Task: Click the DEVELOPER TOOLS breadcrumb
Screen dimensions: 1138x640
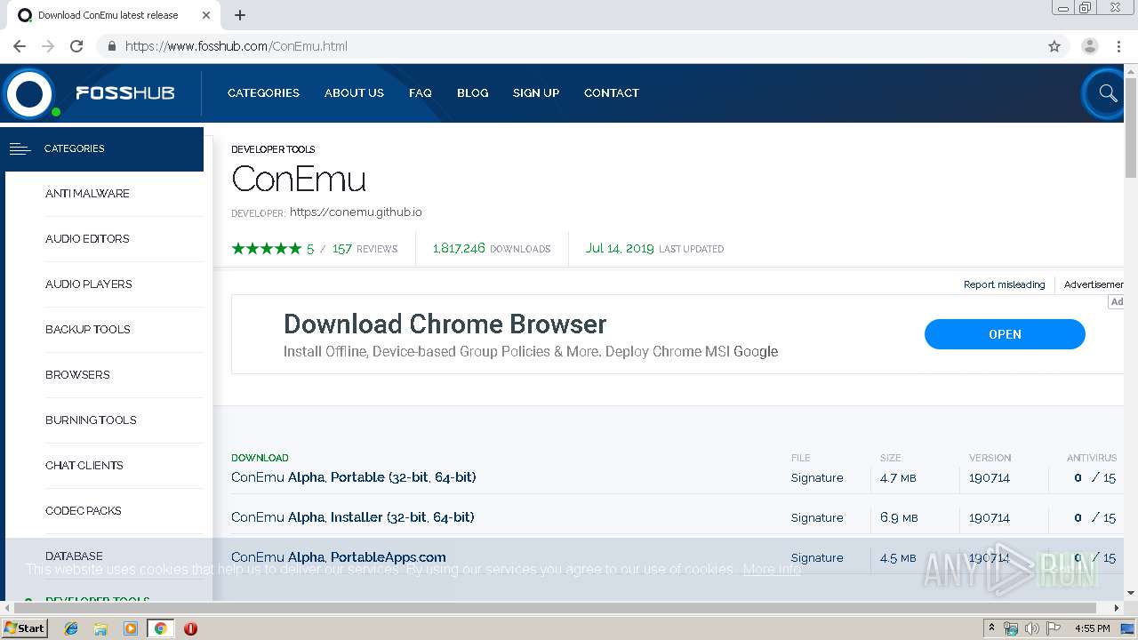Action: 273,149
